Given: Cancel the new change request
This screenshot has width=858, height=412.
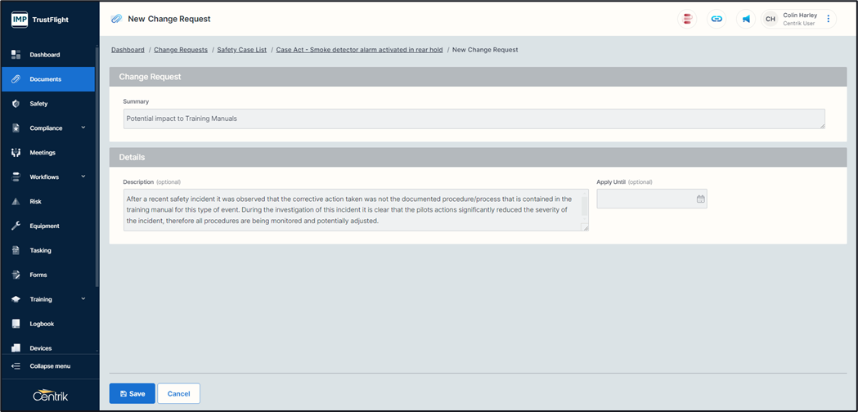Looking at the screenshot, I should pos(179,393).
